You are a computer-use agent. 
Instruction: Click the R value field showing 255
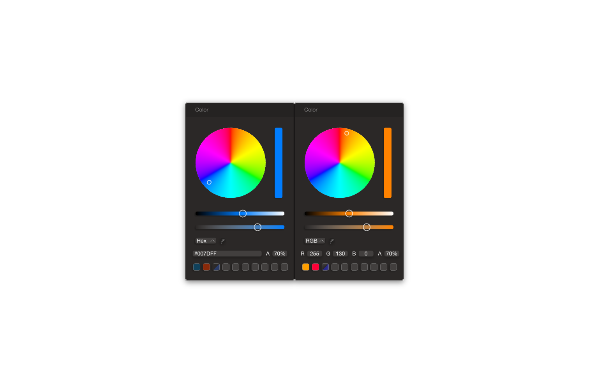(x=314, y=254)
